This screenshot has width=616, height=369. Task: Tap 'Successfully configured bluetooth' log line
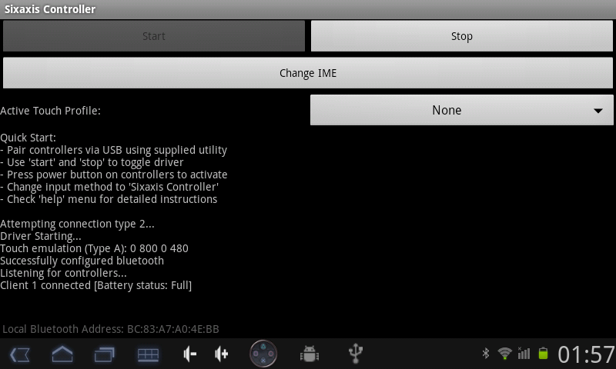point(82,261)
